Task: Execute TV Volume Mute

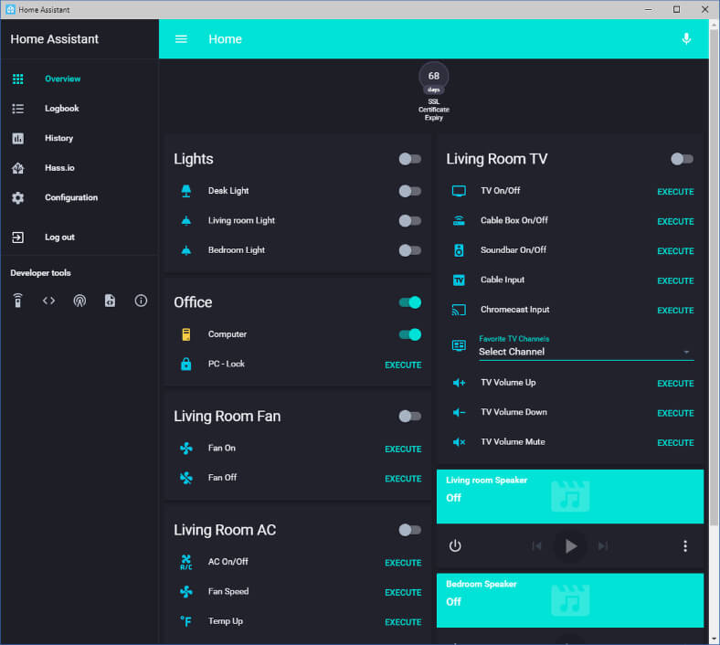Action: pos(675,443)
